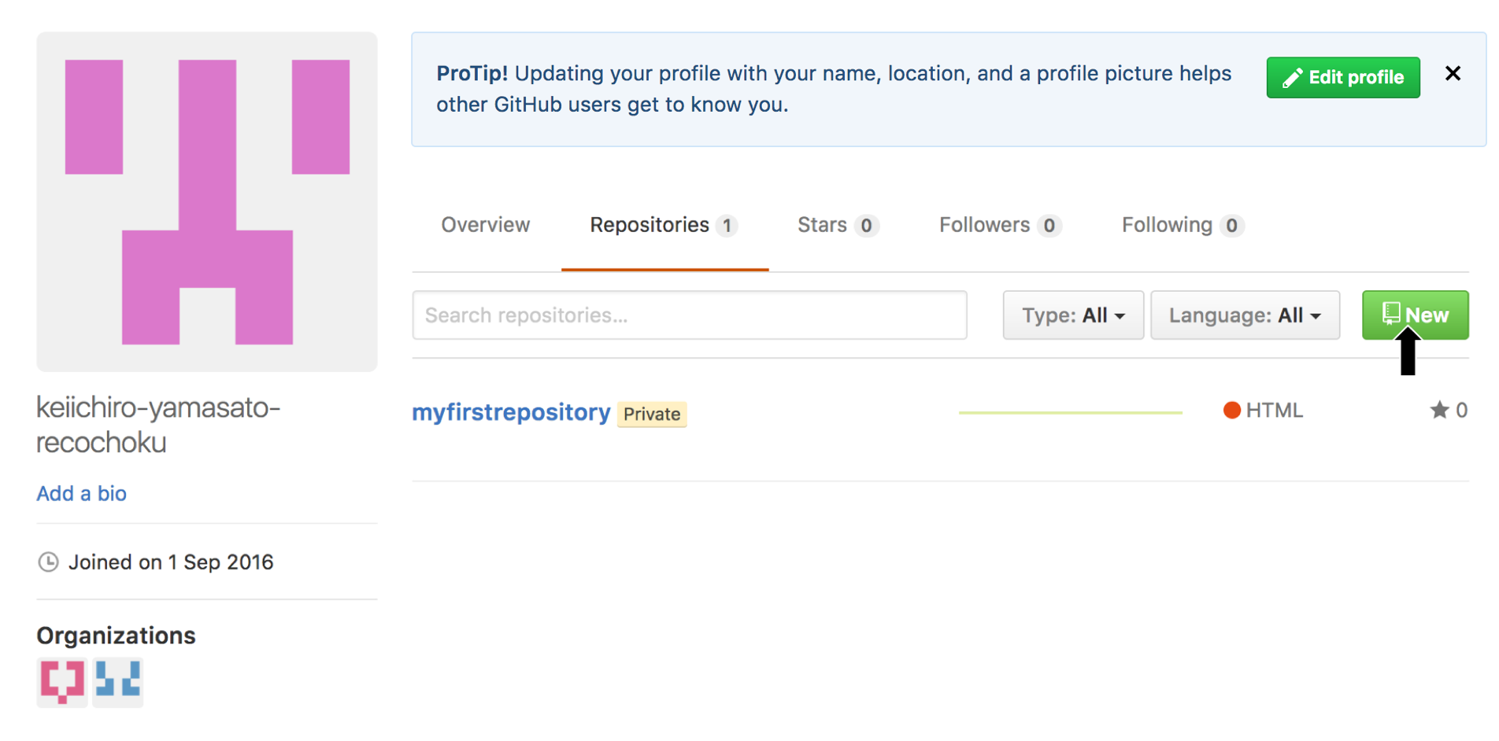Click the orange HTML language dot

(1232, 410)
